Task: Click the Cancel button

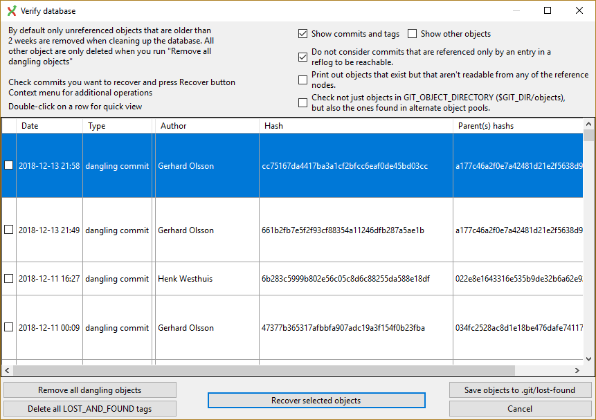Action: 520,409
